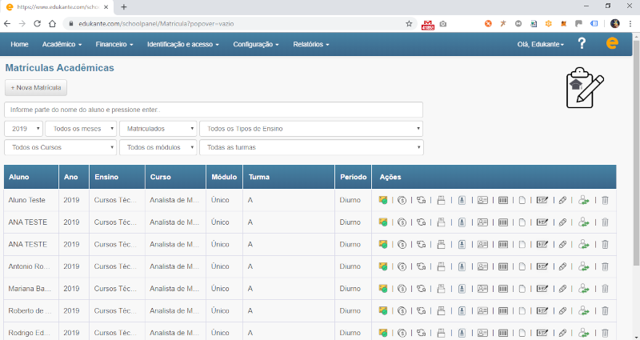The image size is (640, 340).
Task: Open the ID card icon in Aluno Teste row
Action: pyautogui.click(x=482, y=200)
